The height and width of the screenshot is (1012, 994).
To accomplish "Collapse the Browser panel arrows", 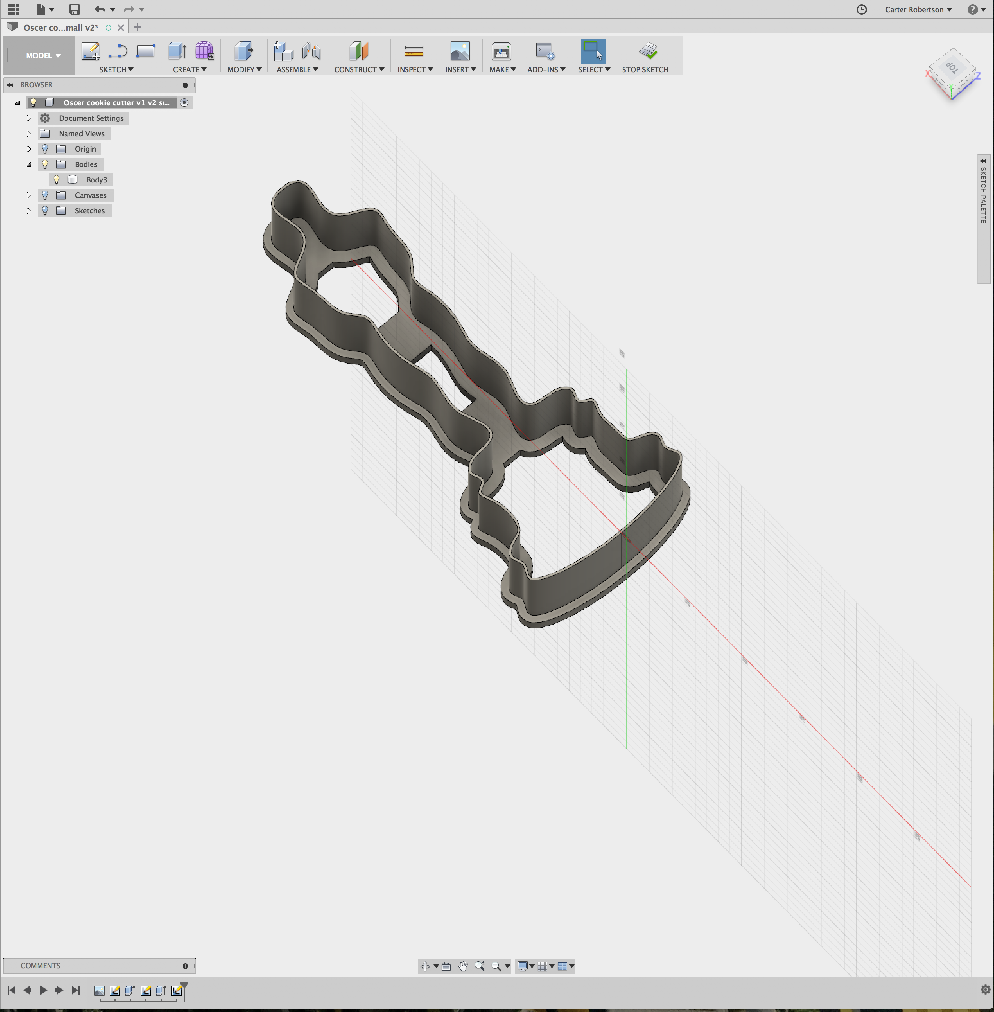I will point(9,84).
